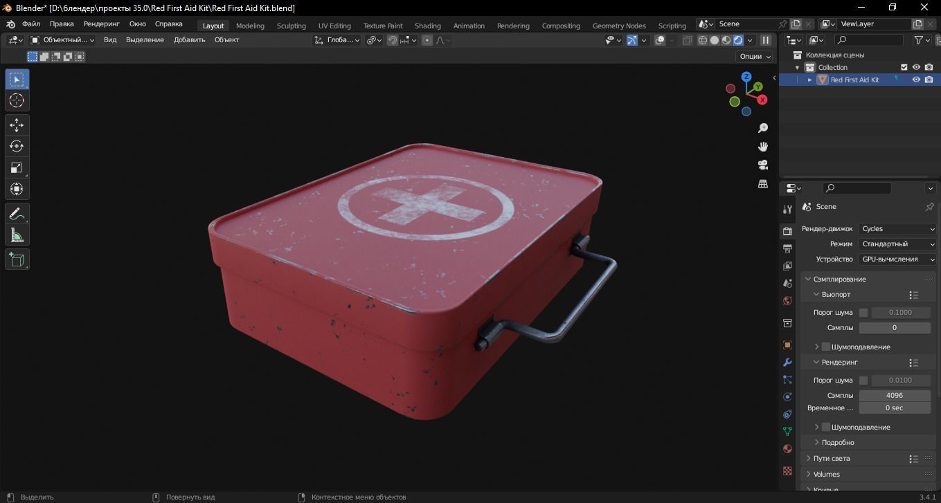Select the 3D Cursor tool
This screenshot has width=941, height=503.
17,101
